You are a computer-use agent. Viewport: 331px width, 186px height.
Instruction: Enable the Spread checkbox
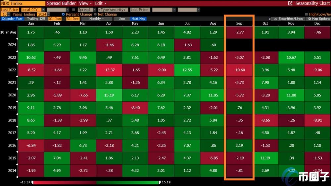pyautogui.click(x=73, y=10)
